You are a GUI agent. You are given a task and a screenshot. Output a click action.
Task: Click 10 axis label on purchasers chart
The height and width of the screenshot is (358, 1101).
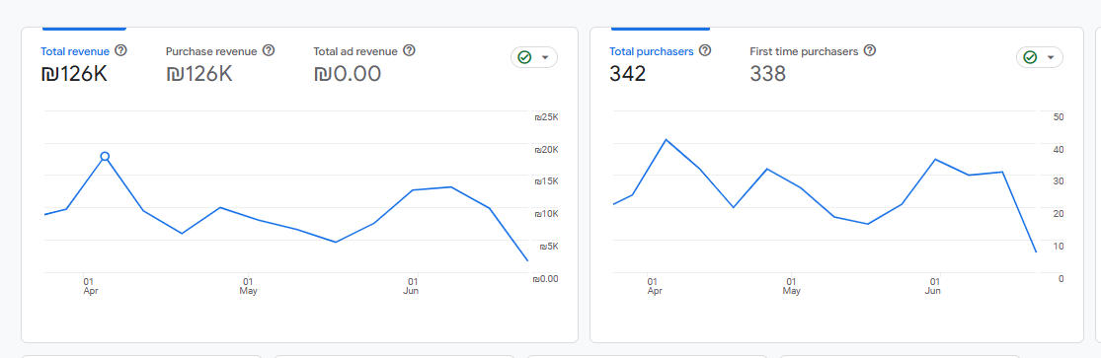1059,247
